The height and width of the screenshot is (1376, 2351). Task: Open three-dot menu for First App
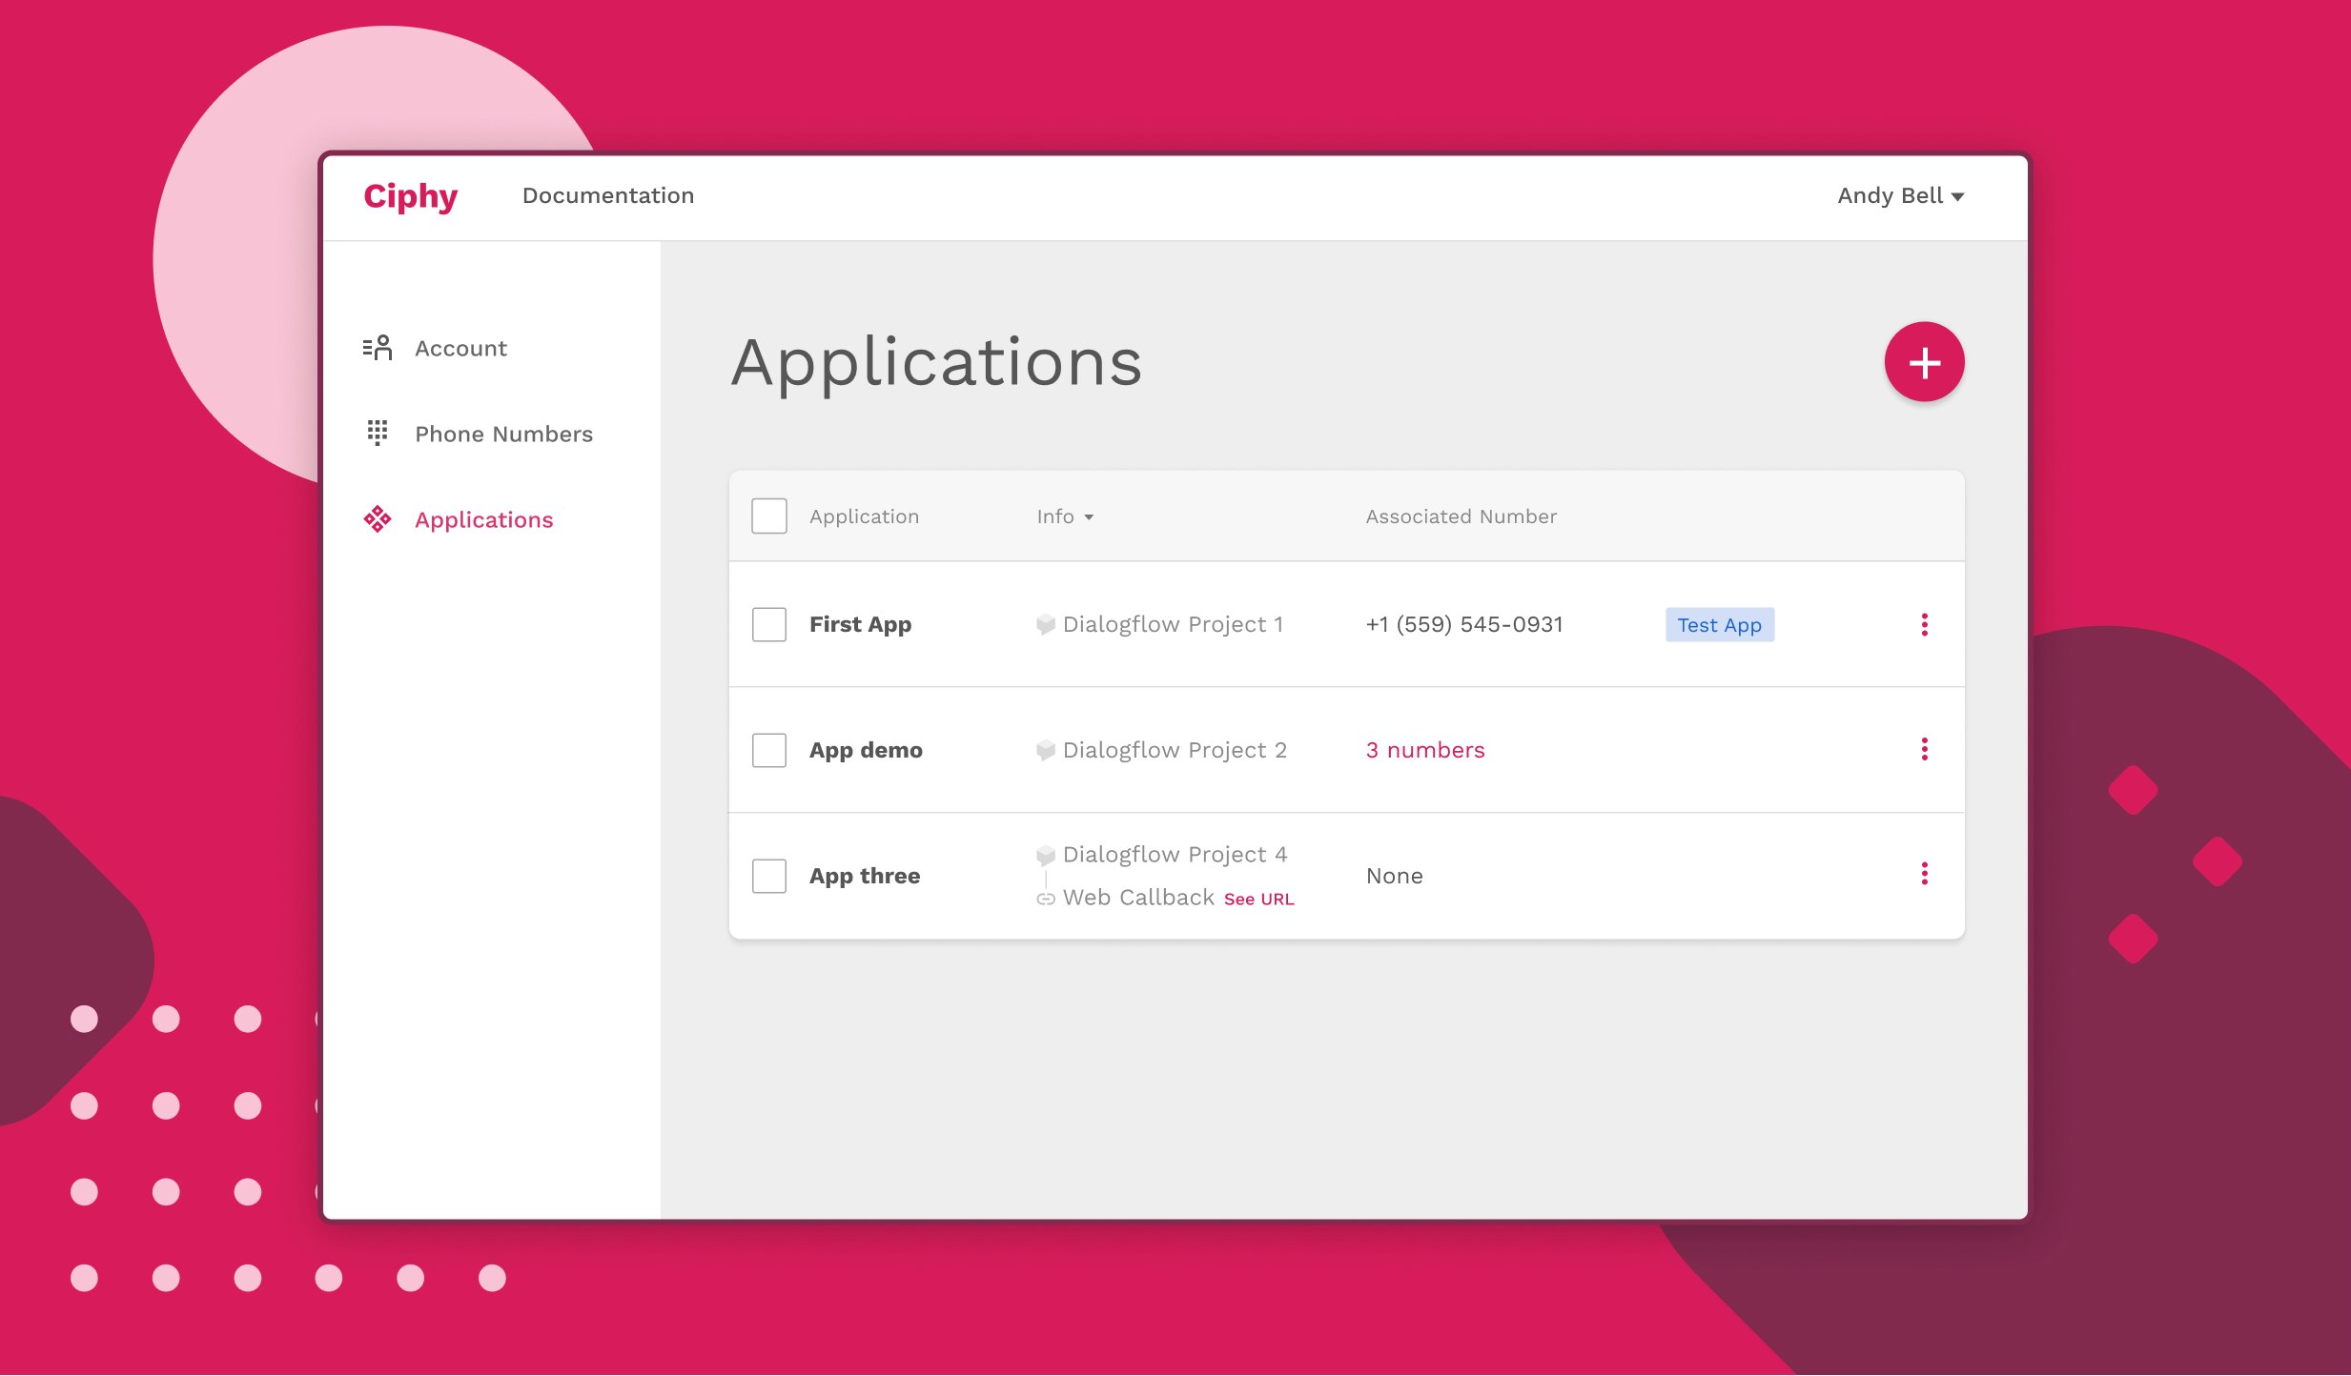(1924, 624)
